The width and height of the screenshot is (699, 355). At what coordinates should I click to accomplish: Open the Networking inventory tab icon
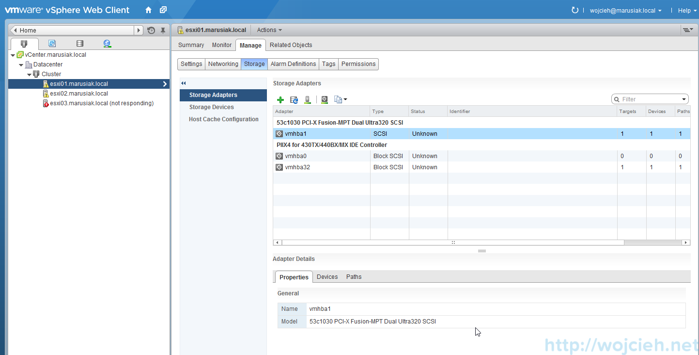click(107, 44)
